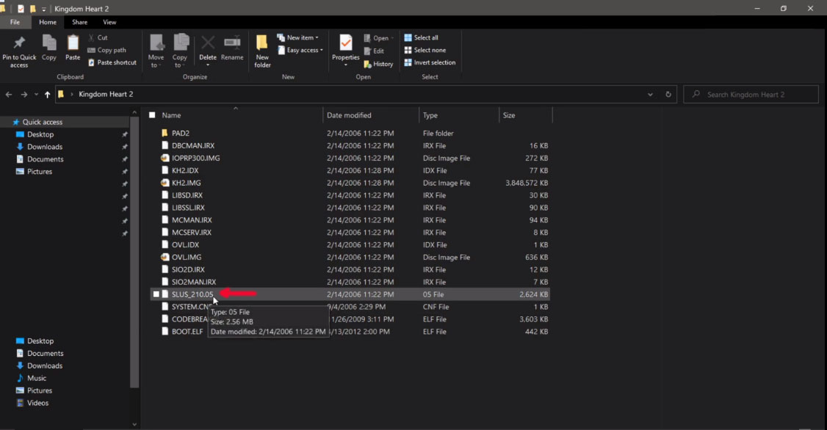The height and width of the screenshot is (430, 827).
Task: Create a New folder from ribbon
Action: pos(262,44)
